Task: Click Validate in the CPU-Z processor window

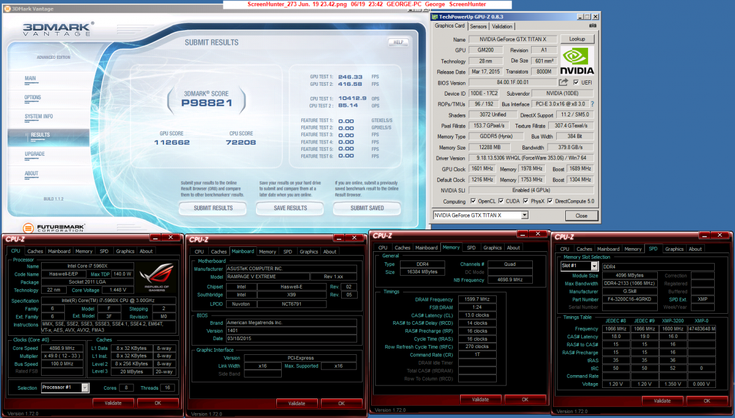Action: pyautogui.click(x=113, y=403)
